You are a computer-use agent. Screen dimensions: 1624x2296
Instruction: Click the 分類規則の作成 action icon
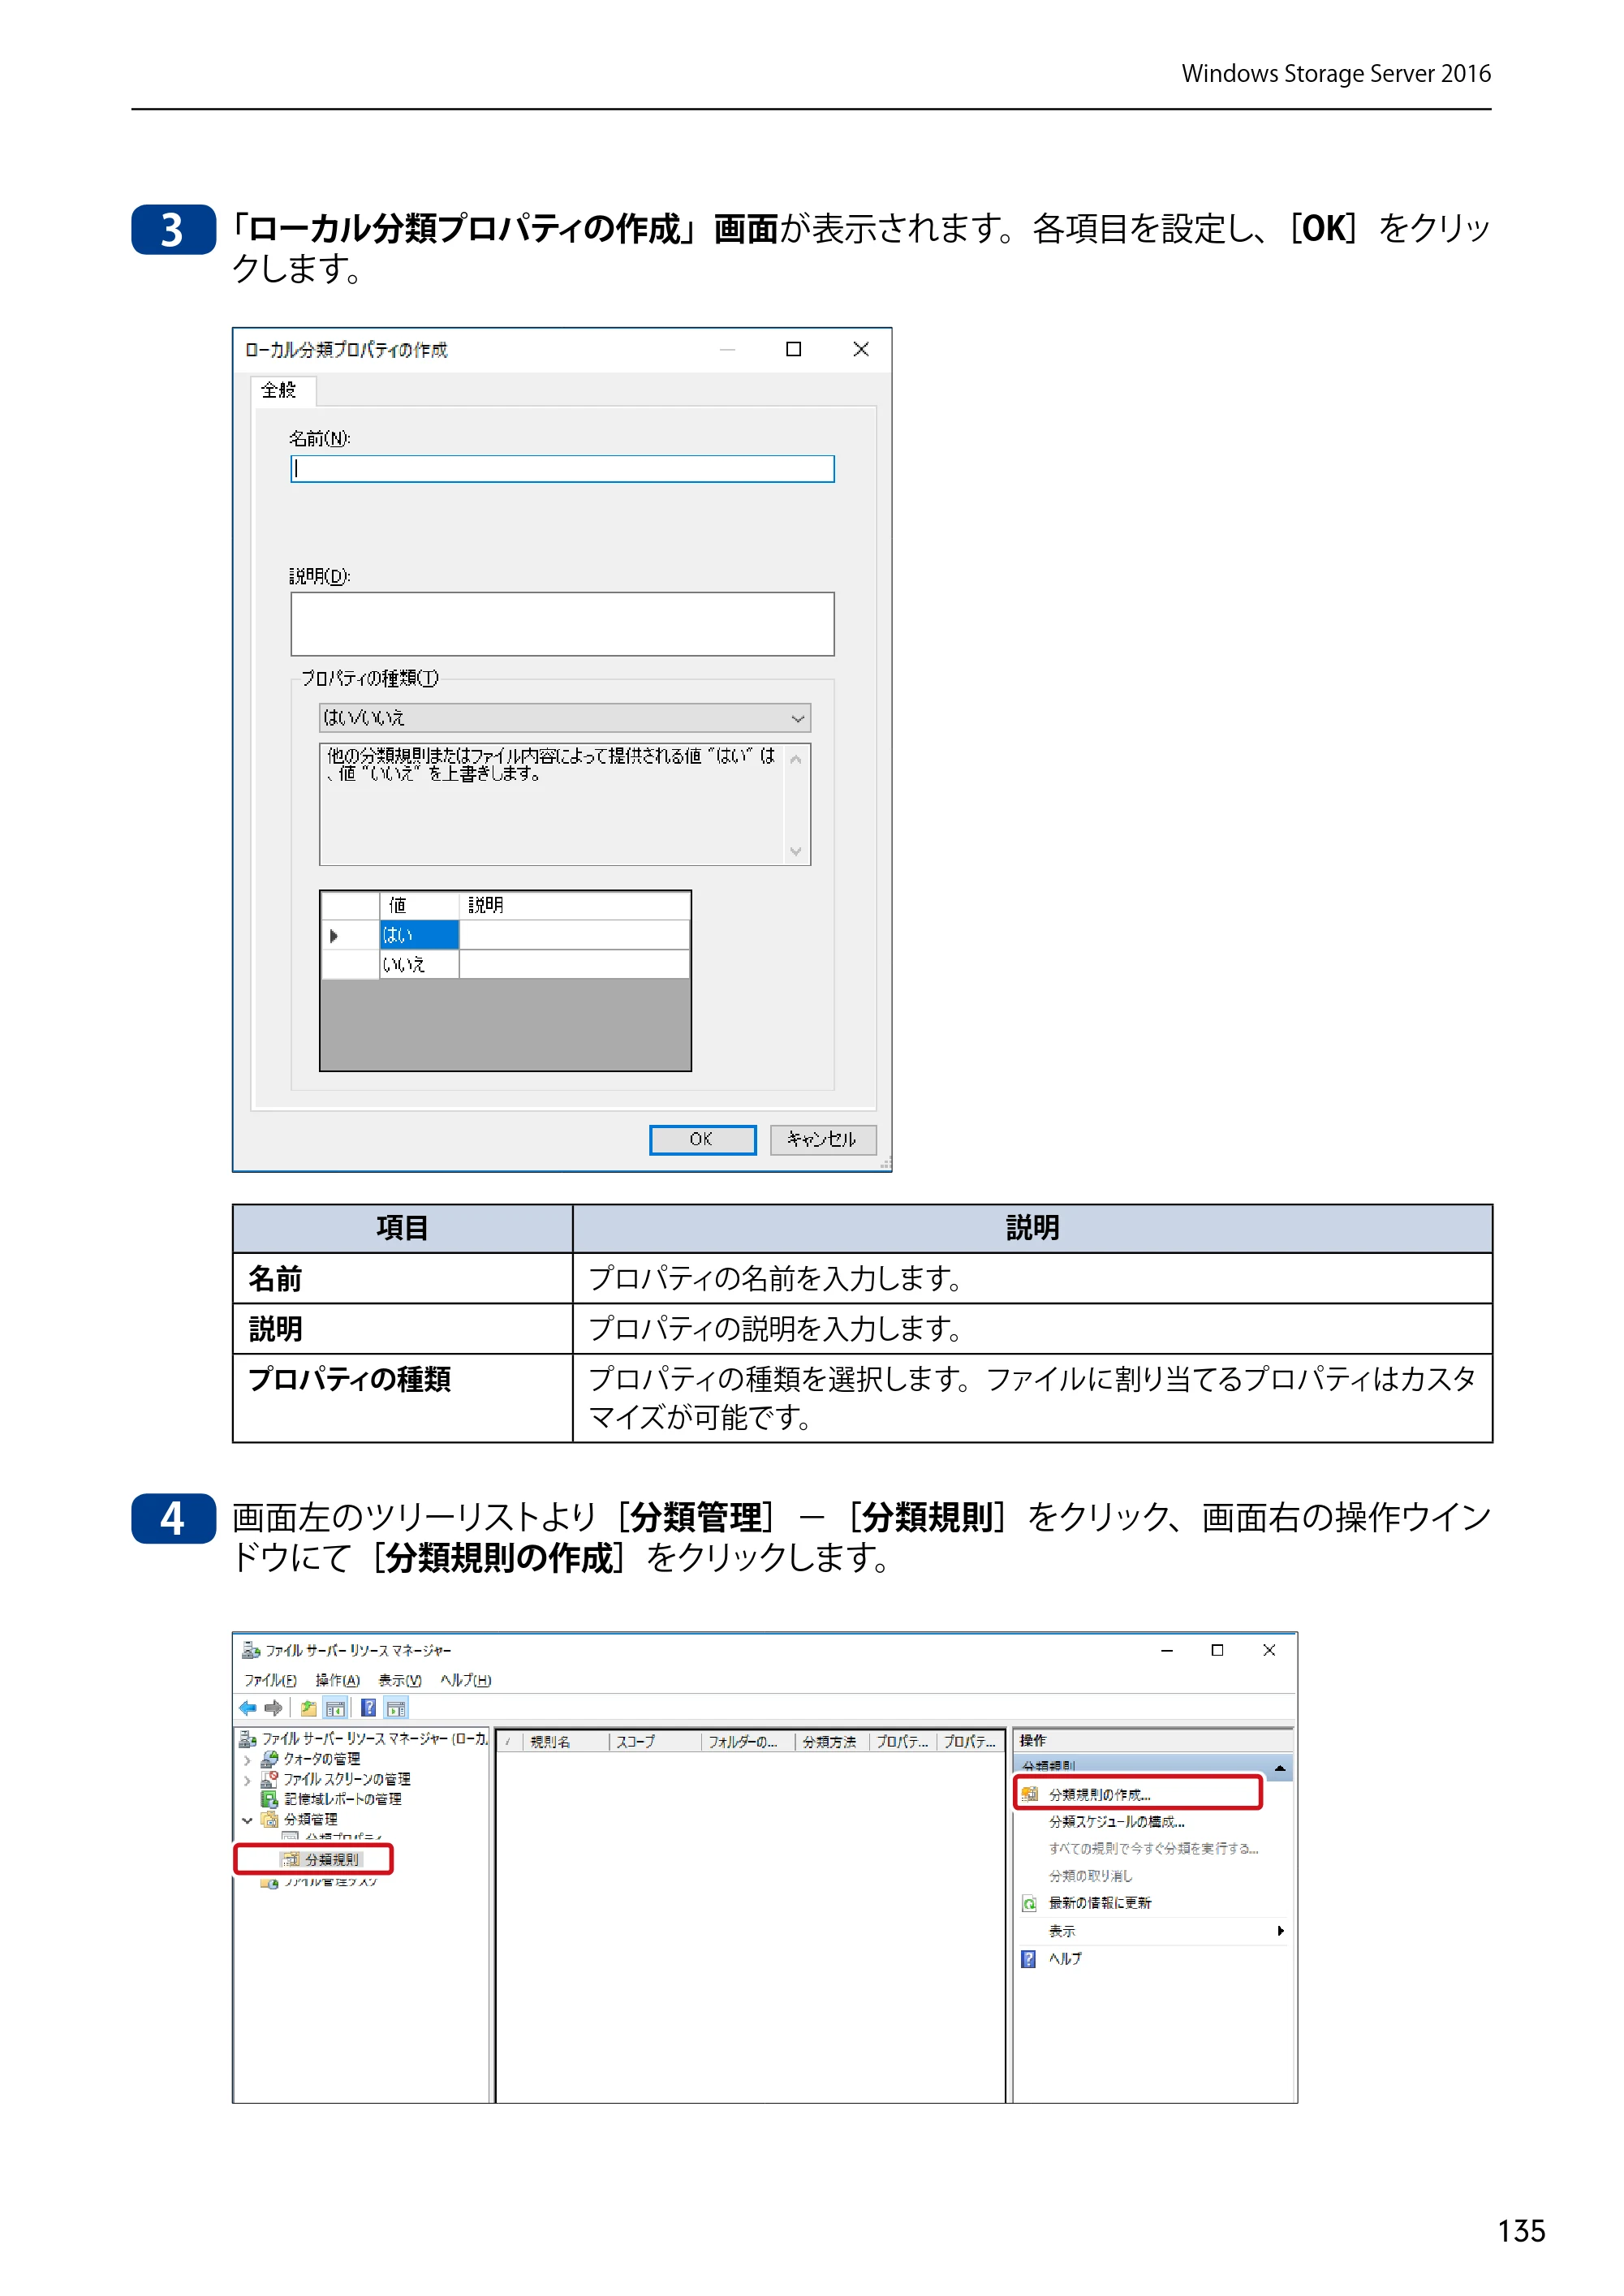(1029, 1794)
